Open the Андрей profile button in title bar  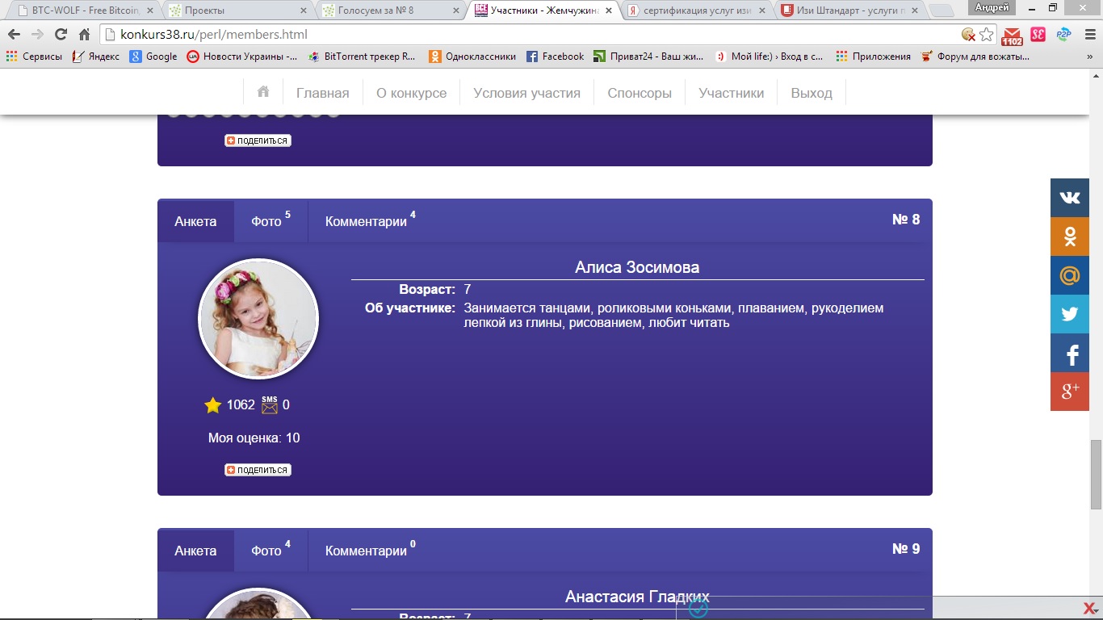992,7
